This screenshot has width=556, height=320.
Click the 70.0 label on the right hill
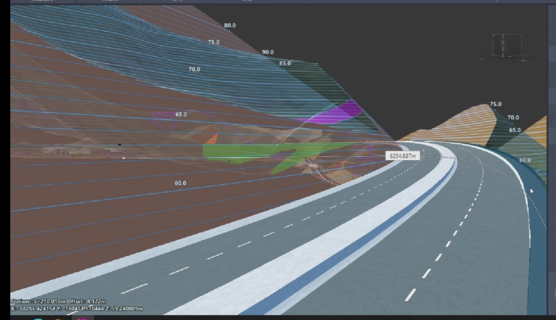tap(513, 118)
